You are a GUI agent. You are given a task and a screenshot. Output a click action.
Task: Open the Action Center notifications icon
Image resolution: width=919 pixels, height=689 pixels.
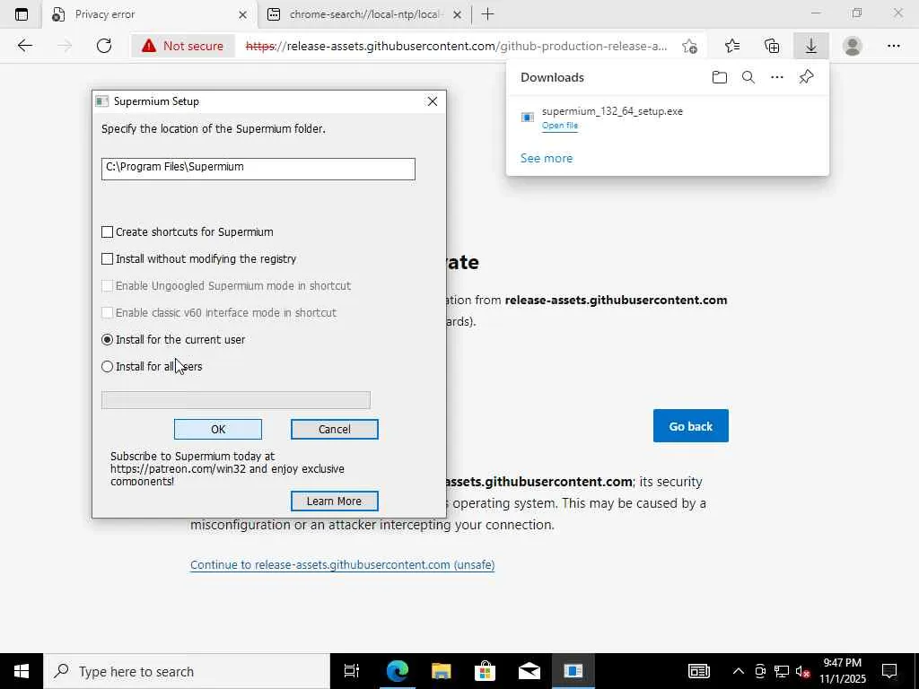[889, 671]
